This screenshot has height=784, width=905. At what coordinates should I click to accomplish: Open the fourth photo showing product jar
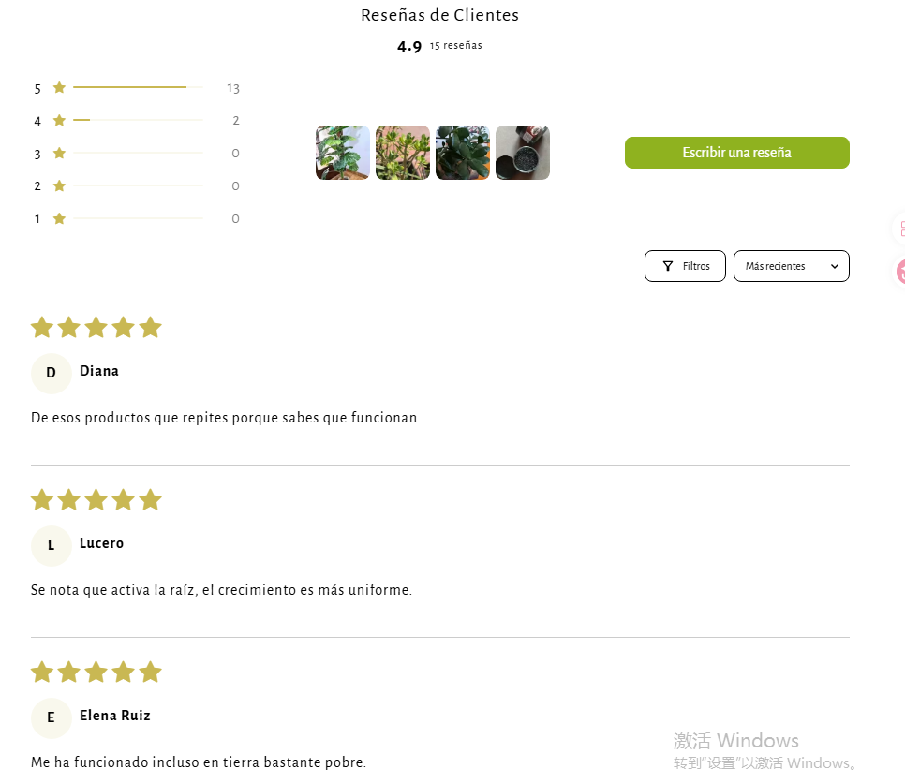click(523, 153)
